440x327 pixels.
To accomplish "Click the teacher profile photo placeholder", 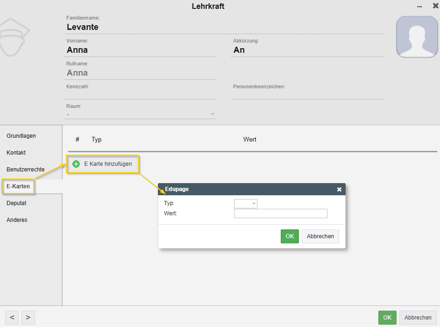I will tap(417, 37).
